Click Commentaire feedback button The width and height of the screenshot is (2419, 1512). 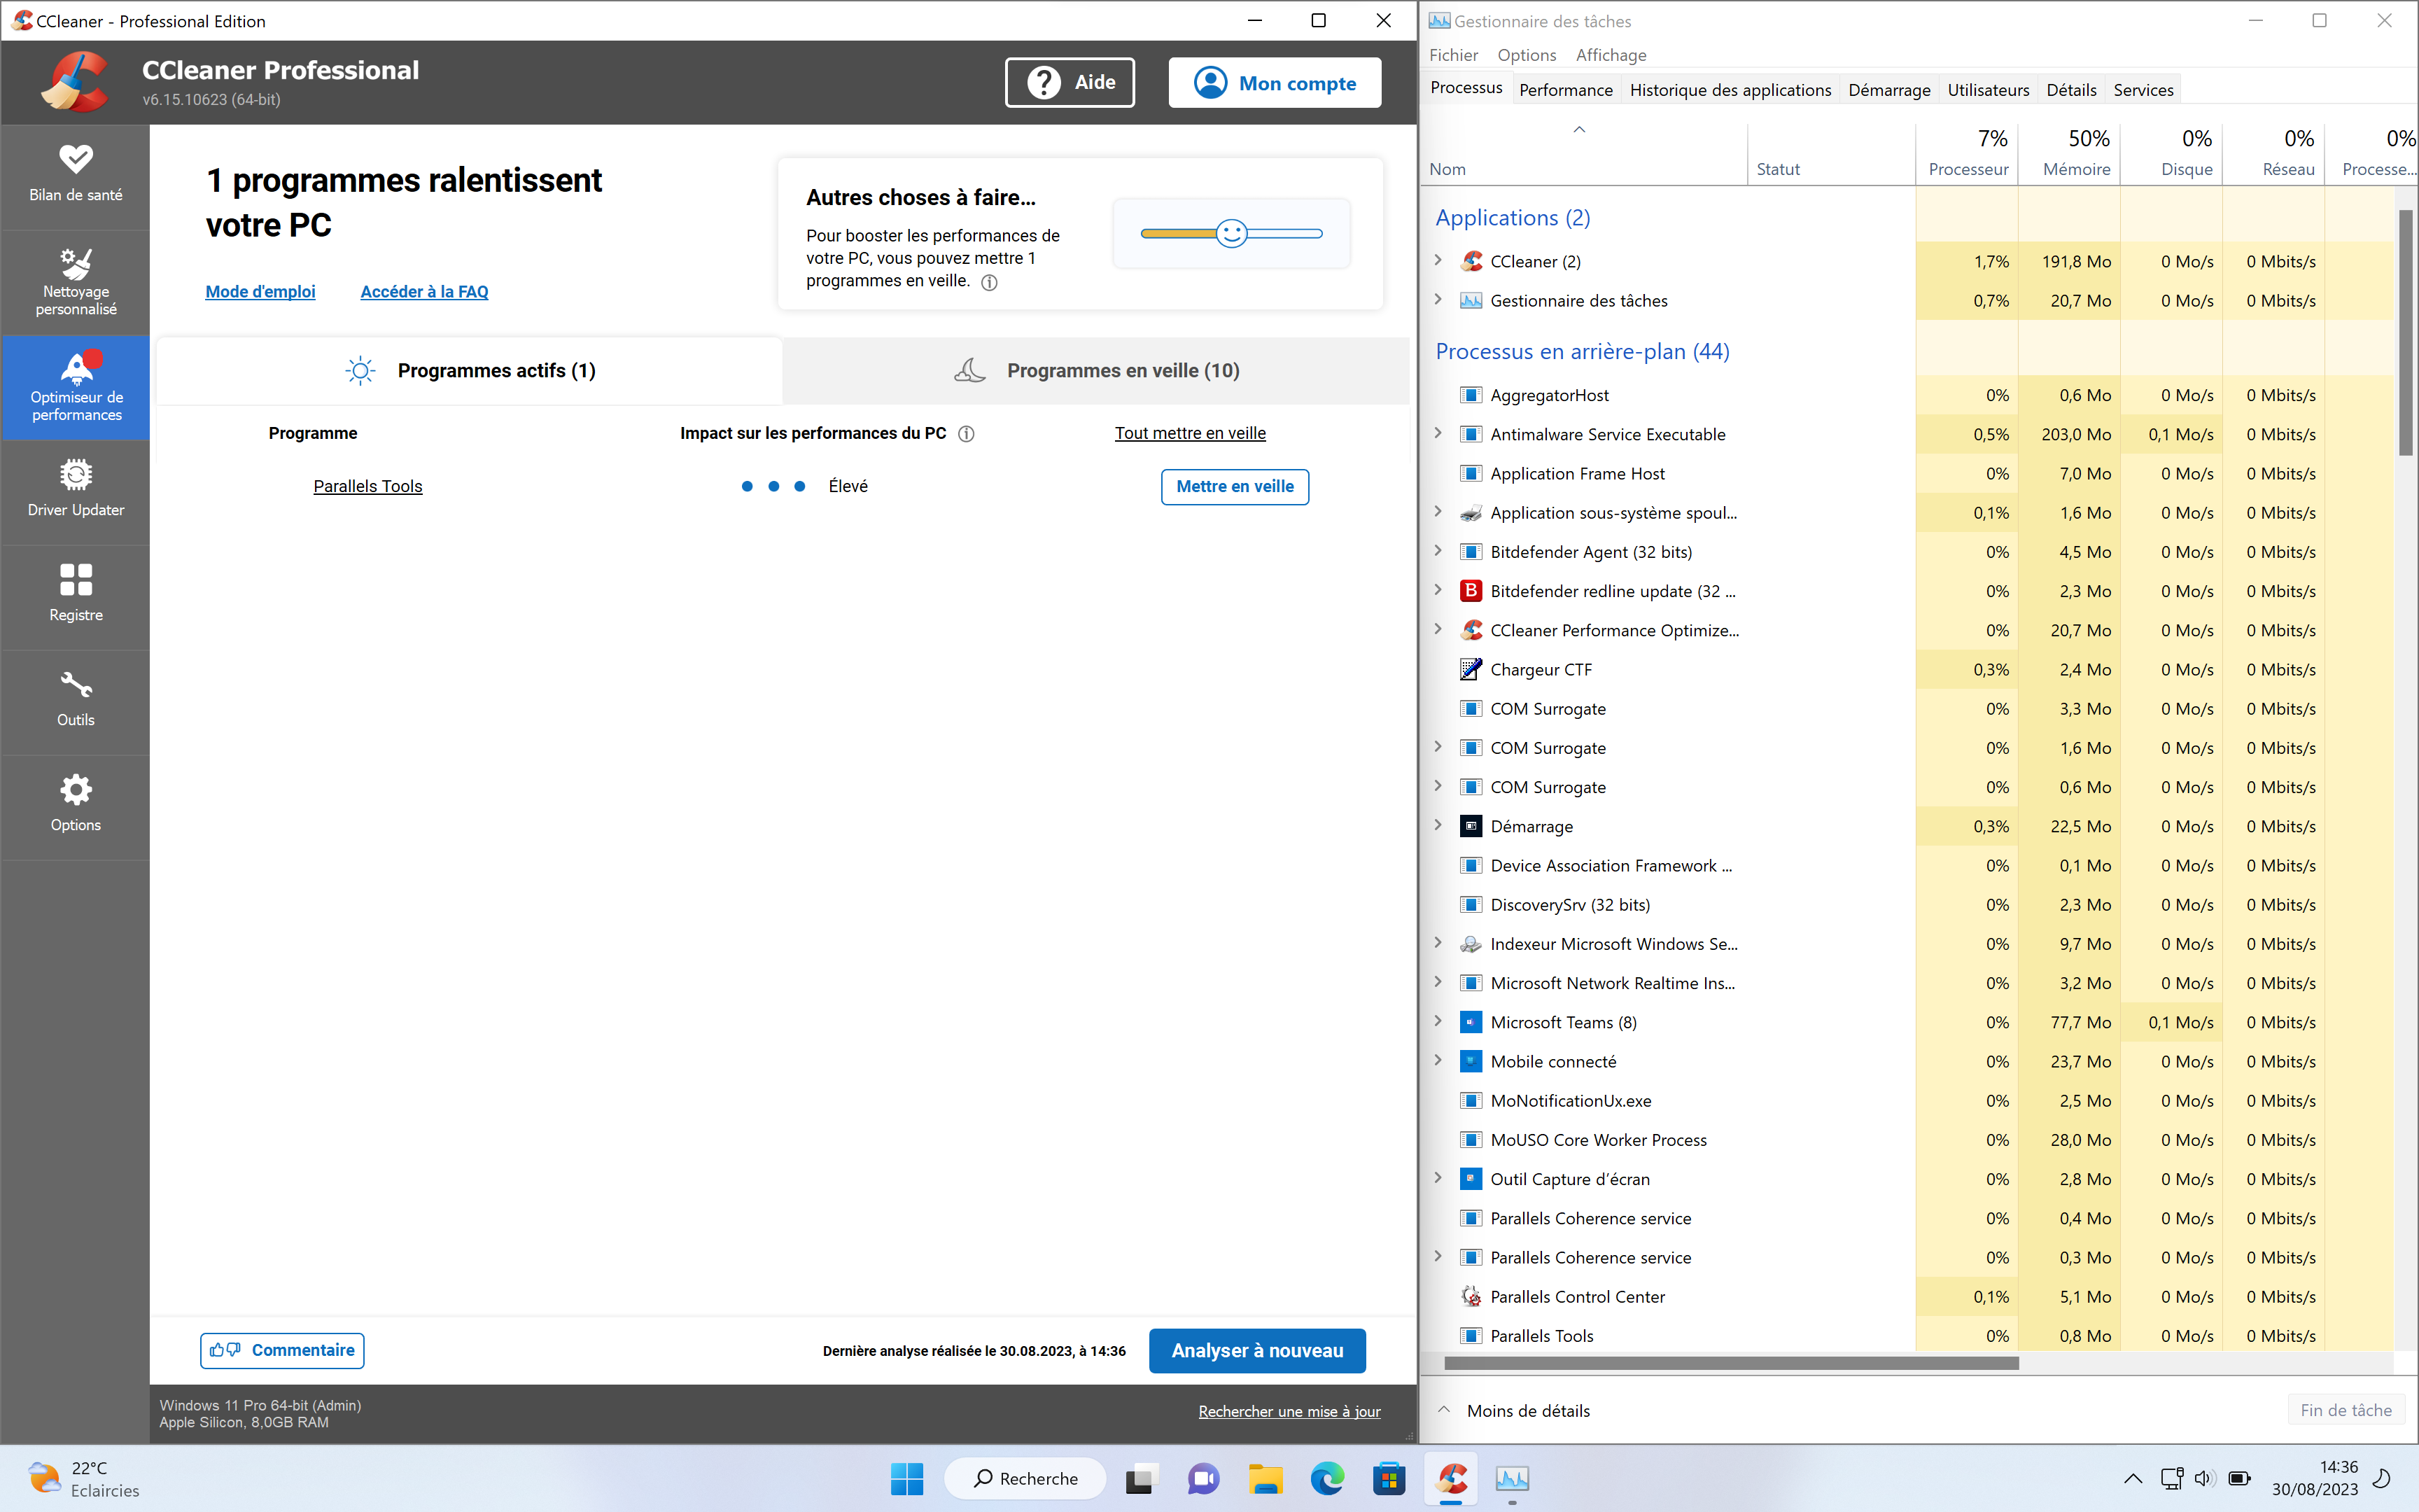[282, 1350]
